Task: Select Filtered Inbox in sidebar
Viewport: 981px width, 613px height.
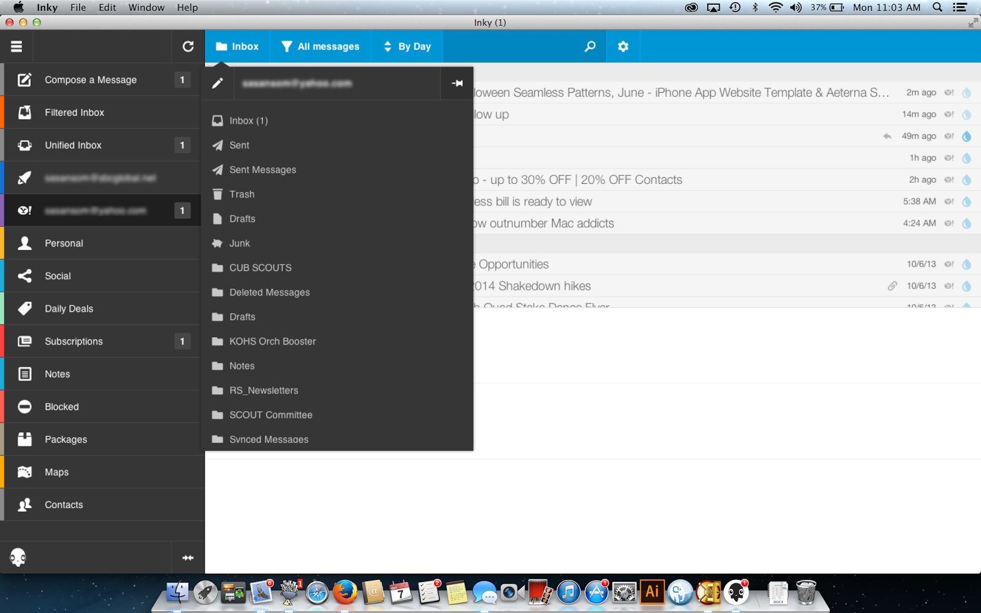Action: tap(102, 112)
